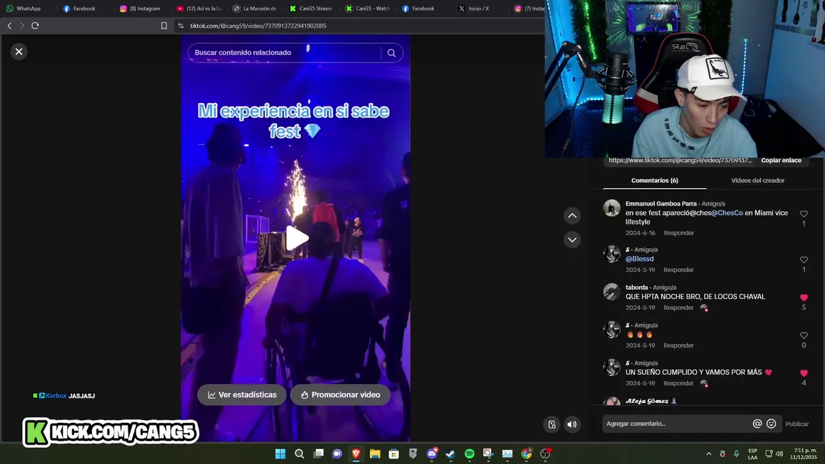Screen dimensions: 825x464
Task: Click the username 'taborda'
Action: [x=637, y=287]
